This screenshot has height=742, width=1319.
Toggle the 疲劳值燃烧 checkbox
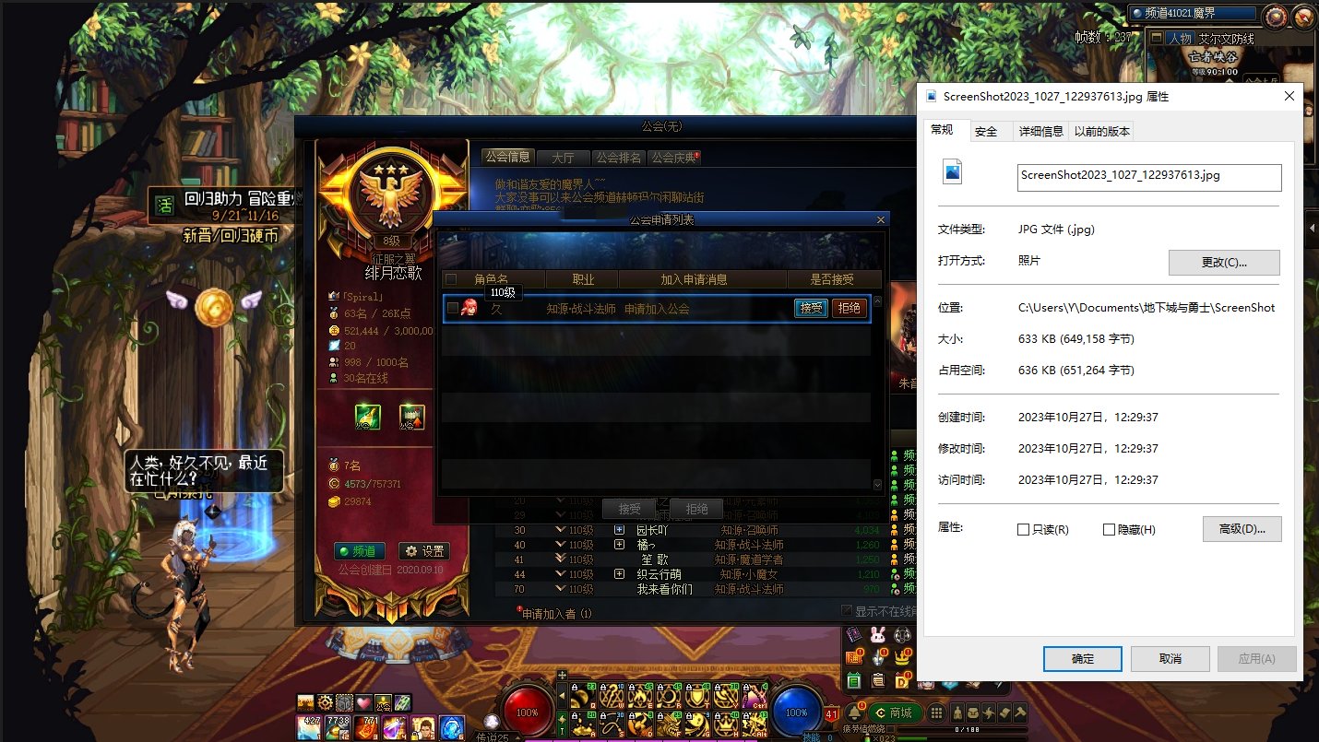[x=890, y=729]
